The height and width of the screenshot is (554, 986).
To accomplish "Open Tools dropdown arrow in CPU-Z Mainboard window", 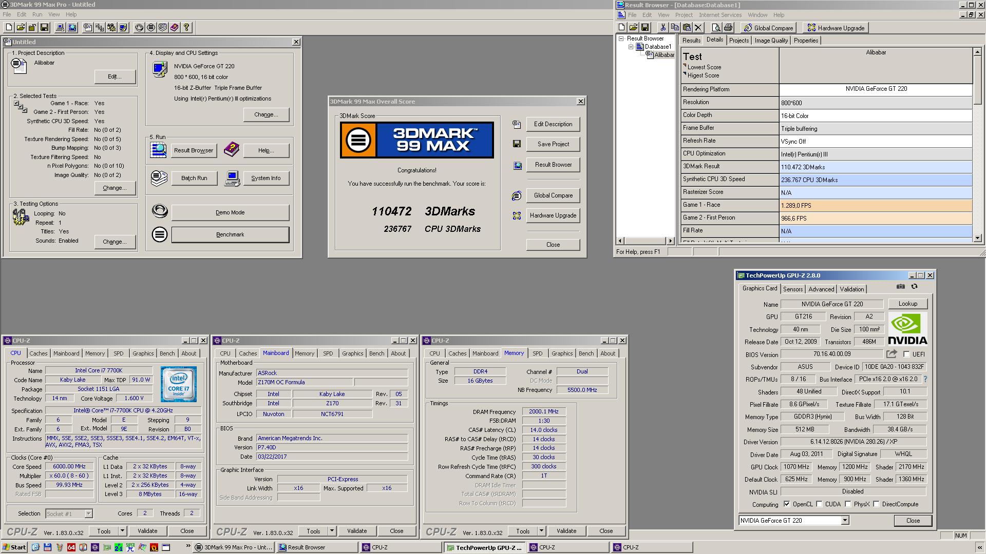I will [332, 531].
